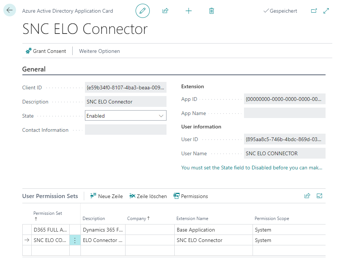
Task: Click the Contact Information field
Action: 126,130
